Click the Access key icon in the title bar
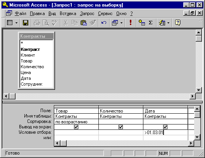Image resolution: width=205 pixels, height=158 pixels. [x=5, y=5]
